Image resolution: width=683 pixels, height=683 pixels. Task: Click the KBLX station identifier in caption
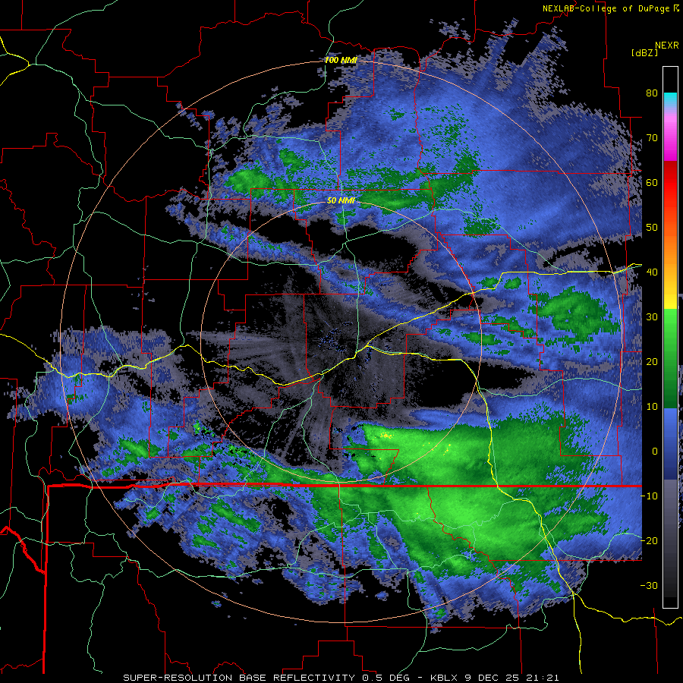(x=445, y=678)
